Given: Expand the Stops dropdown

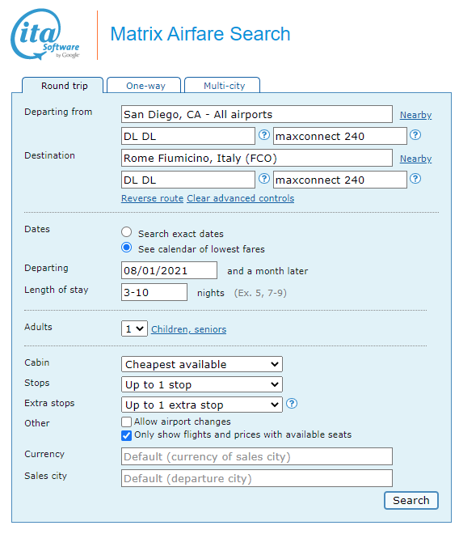Looking at the screenshot, I should tap(202, 384).
